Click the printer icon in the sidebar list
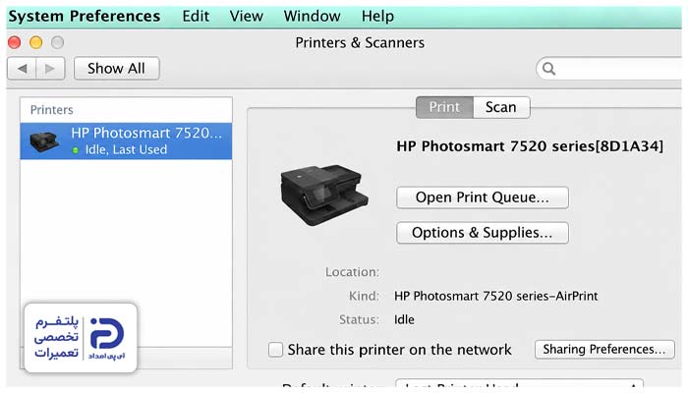This screenshot has width=688, height=393. [44, 141]
